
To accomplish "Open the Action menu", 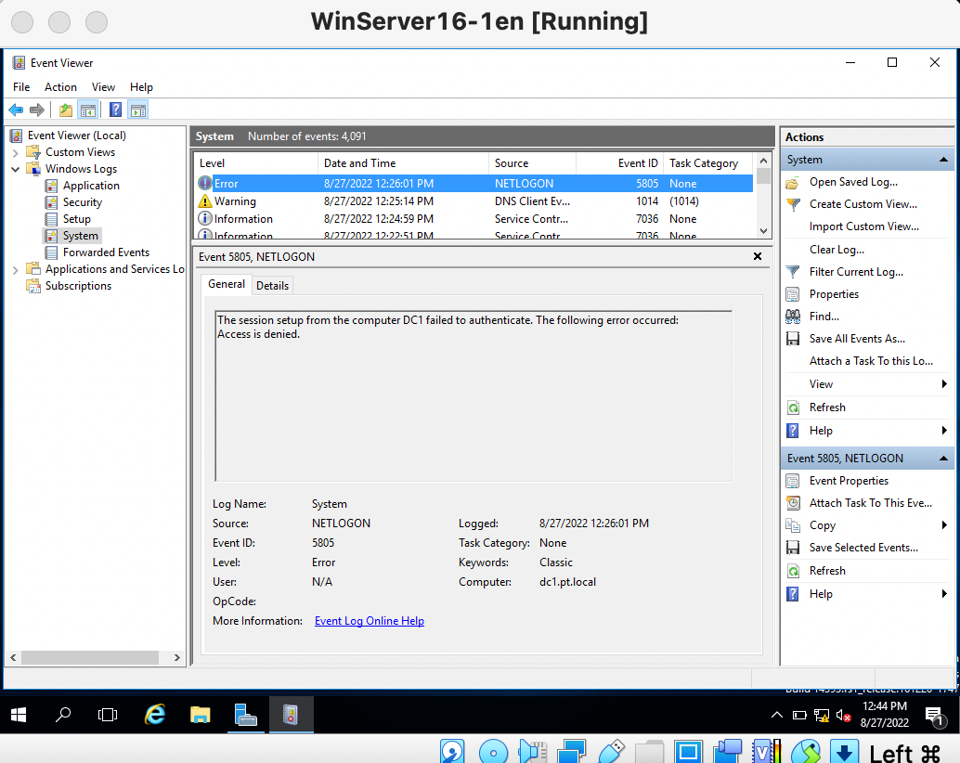I will (x=60, y=87).
